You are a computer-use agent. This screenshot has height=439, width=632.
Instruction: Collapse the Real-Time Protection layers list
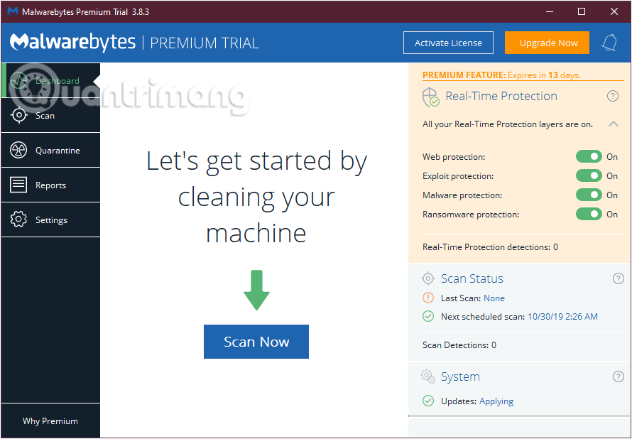[x=613, y=124]
